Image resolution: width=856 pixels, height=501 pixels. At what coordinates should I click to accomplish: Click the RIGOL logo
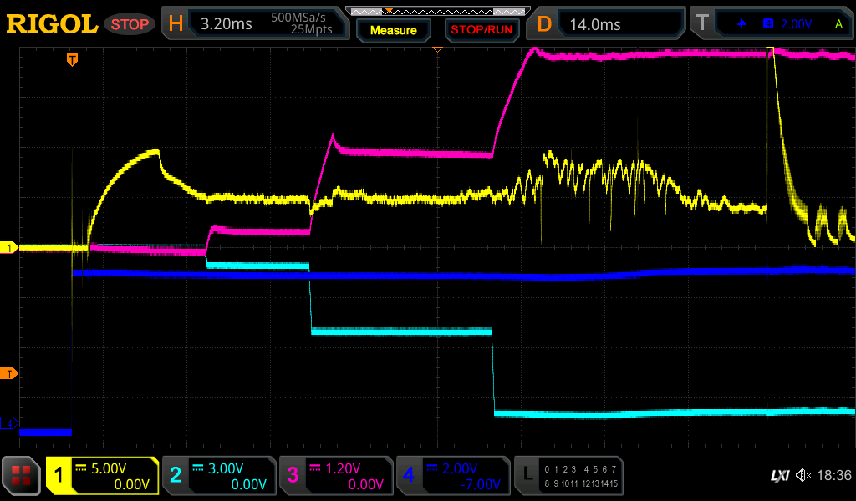[52, 24]
